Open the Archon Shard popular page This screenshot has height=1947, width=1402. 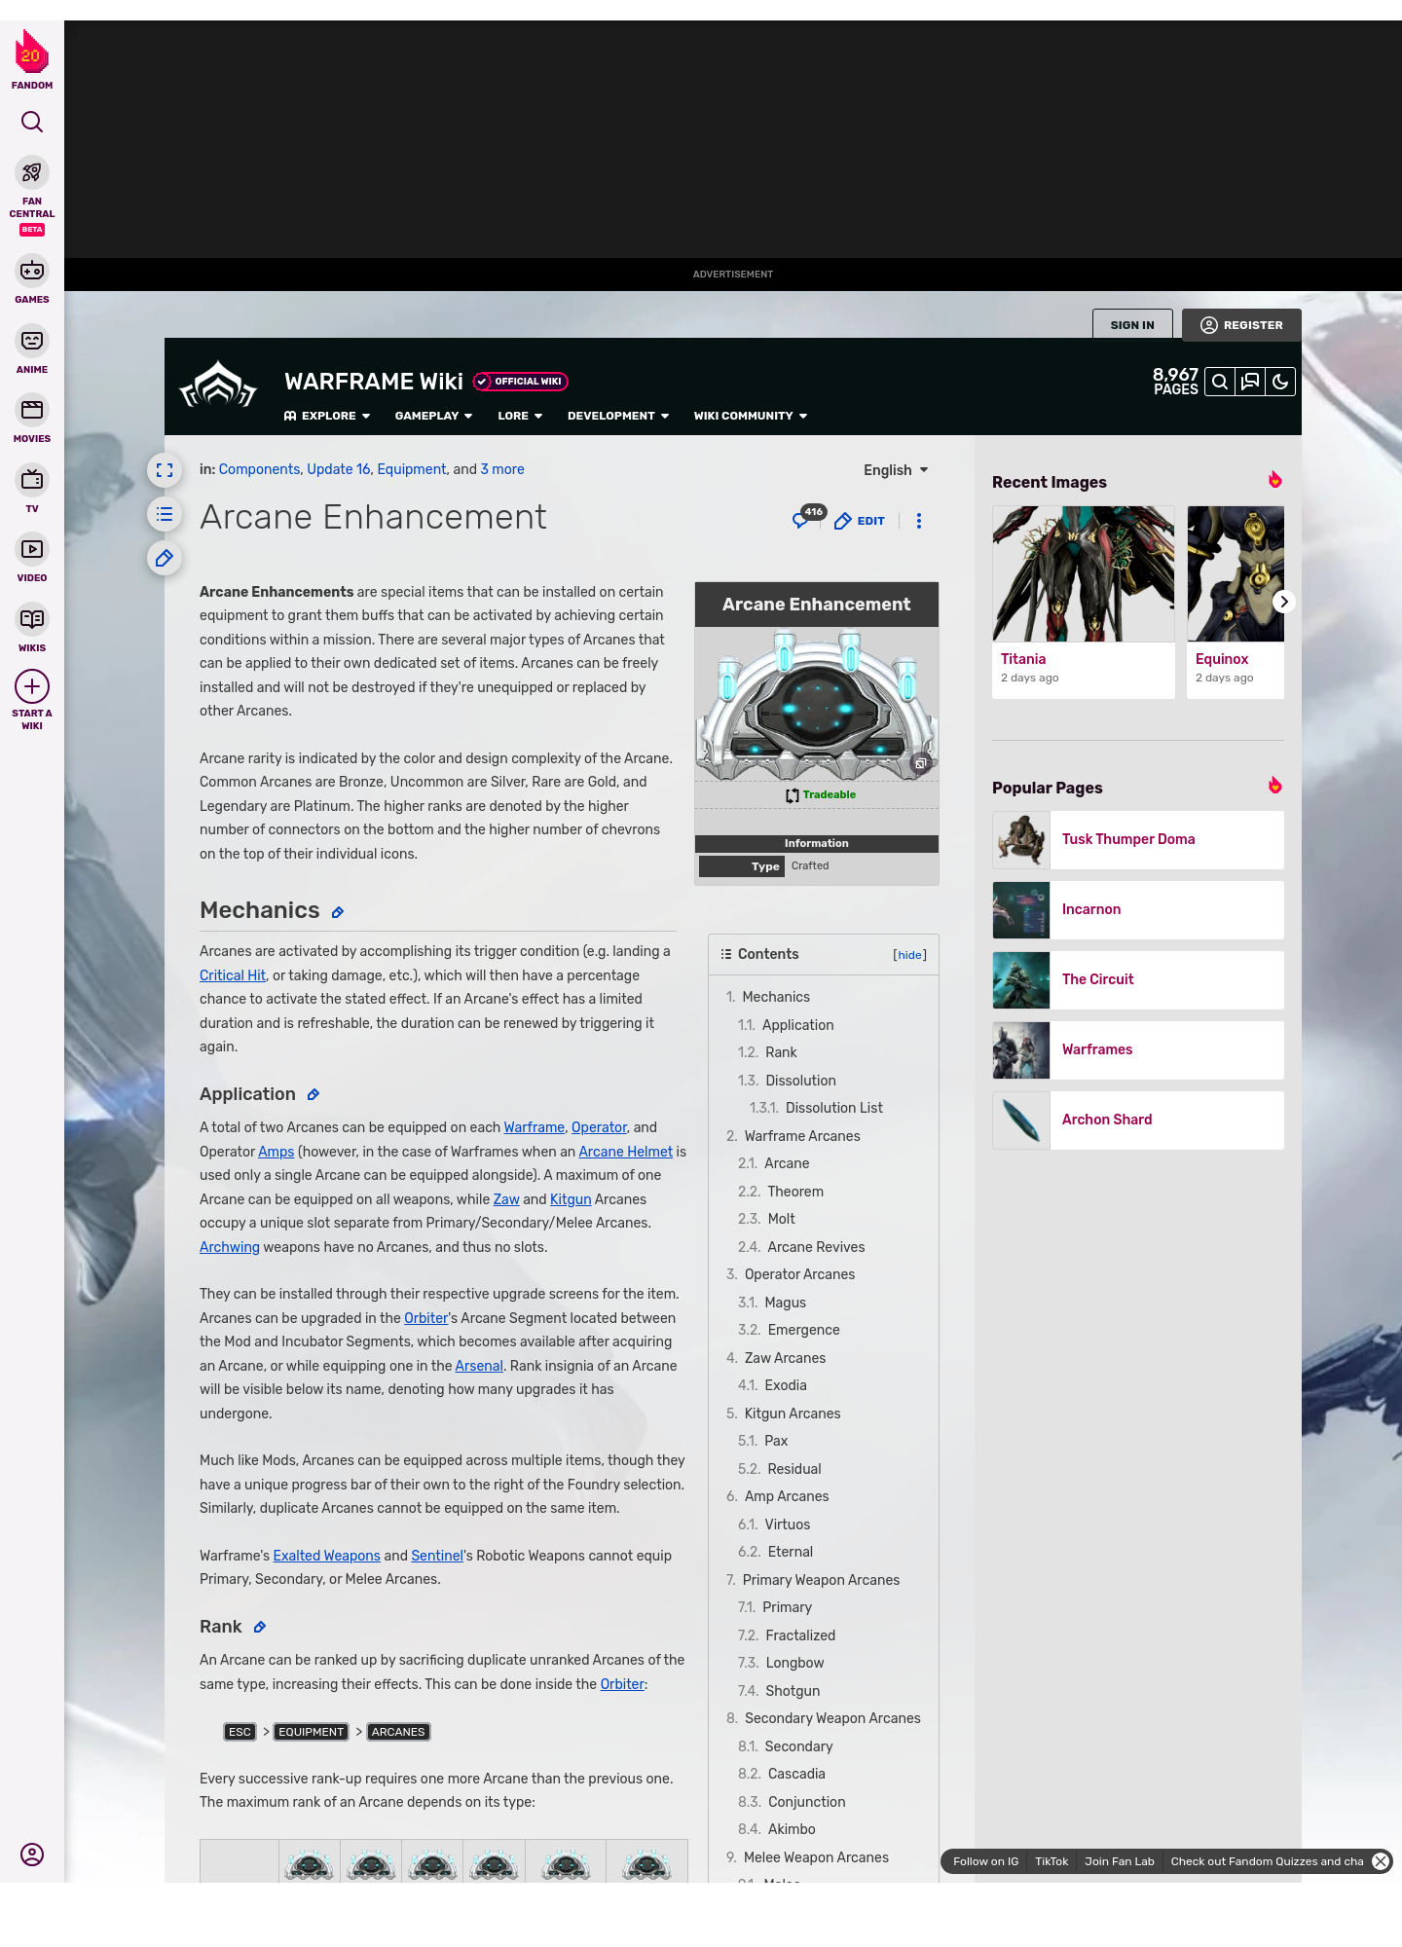tap(1138, 1120)
